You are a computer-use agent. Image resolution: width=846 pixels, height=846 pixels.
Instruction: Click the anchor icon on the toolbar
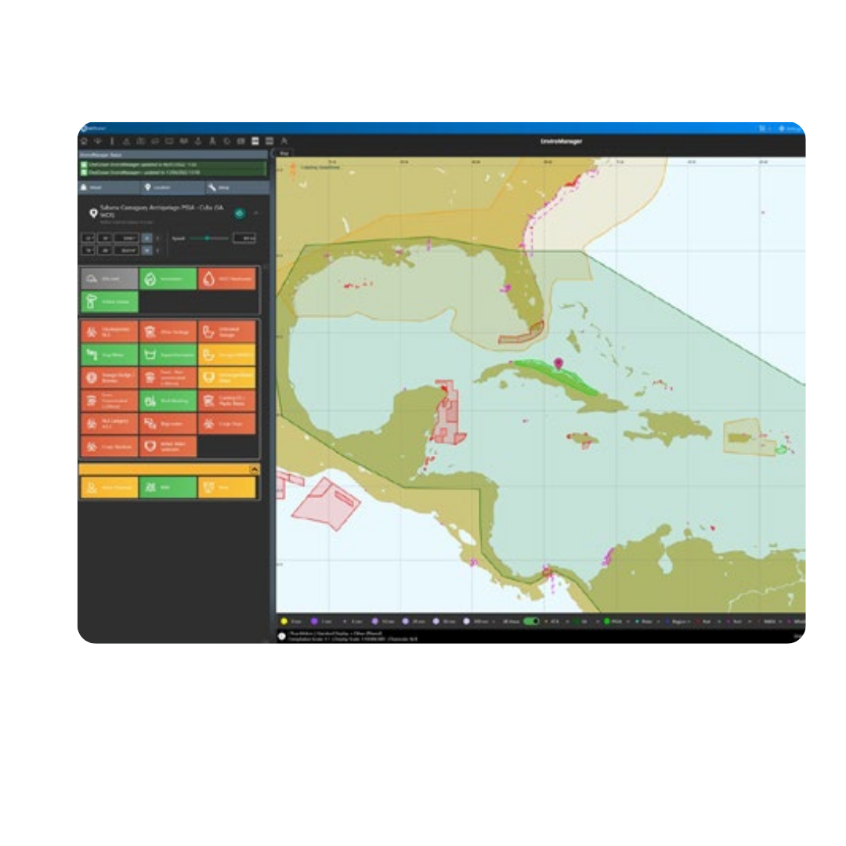coord(198,141)
